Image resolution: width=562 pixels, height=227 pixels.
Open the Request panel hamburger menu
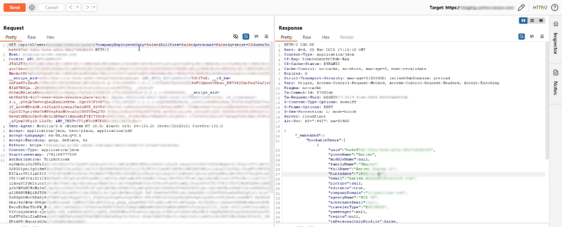coord(266,36)
